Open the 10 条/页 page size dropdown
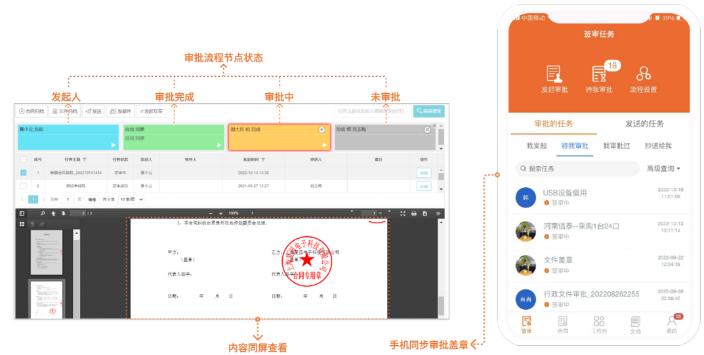 [x=131, y=199]
